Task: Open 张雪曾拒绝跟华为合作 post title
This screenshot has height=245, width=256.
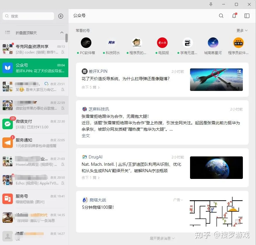Action: (115, 116)
